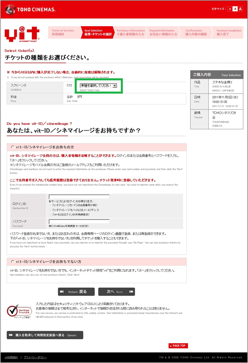Select the 'vit-ID/シネマイレージをお持ちの方' radio button
The width and height of the screenshot is (248, 363).
coord(13,147)
